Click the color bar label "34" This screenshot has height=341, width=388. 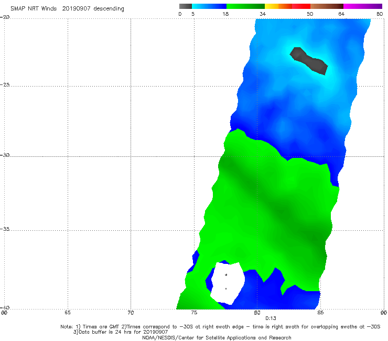pos(263,14)
